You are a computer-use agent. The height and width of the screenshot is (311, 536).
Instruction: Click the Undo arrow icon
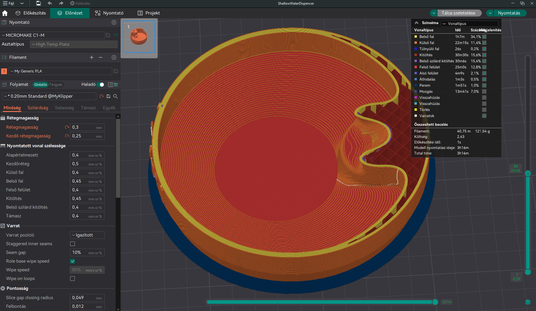tap(49, 3)
